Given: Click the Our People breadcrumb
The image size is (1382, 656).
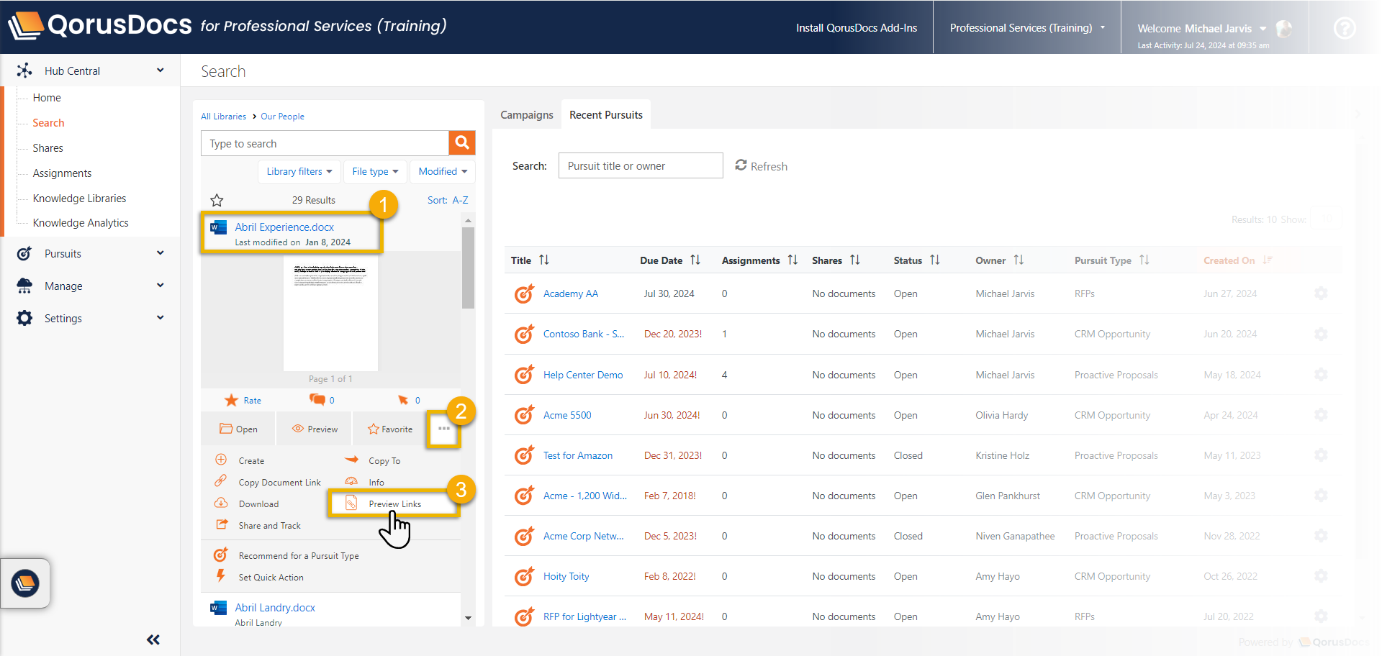Looking at the screenshot, I should [x=282, y=116].
